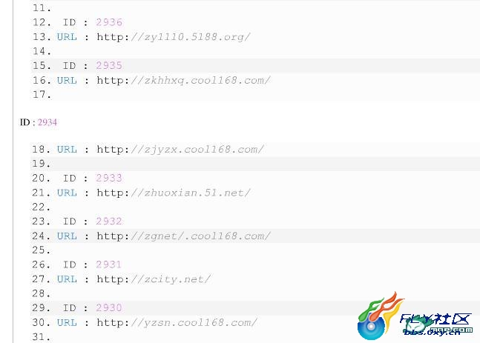
Task: Open the zhuoxian.51.net URL
Action: (174, 193)
